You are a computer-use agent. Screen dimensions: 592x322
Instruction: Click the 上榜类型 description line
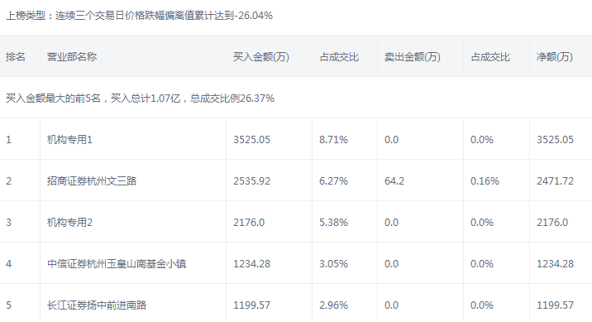point(139,16)
